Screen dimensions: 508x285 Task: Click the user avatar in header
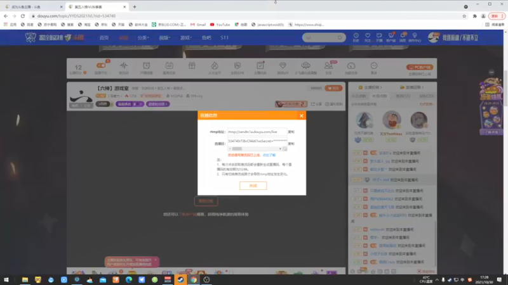pyautogui.click(x=434, y=37)
